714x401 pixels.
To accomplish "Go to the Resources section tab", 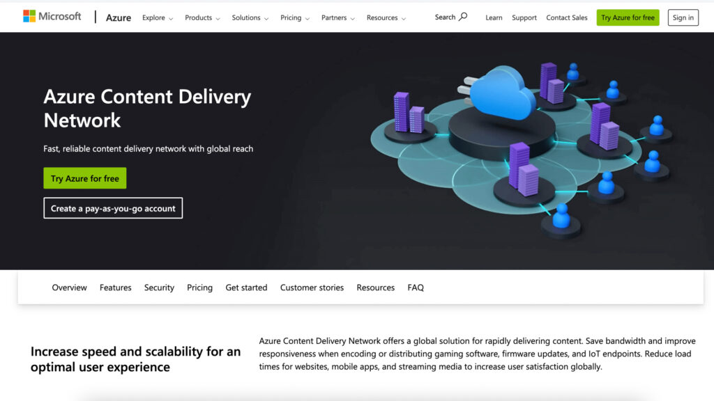I will [x=375, y=288].
